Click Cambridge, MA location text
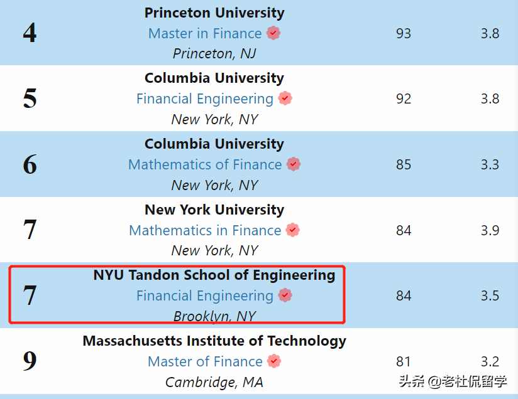The height and width of the screenshot is (399, 518). (x=214, y=382)
